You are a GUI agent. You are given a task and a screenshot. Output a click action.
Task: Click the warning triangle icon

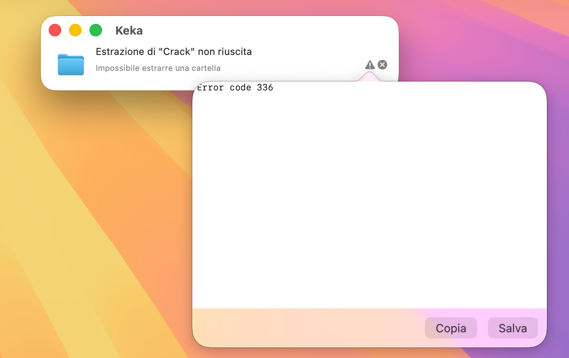pos(370,65)
